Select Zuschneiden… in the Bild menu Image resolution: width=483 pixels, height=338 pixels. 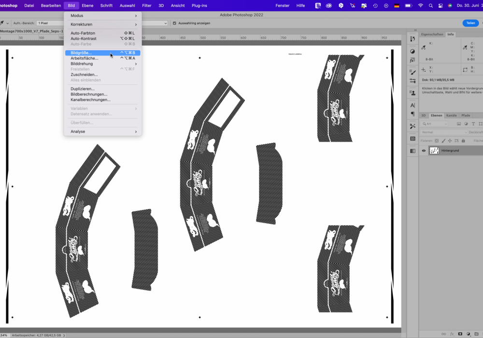(102, 74)
